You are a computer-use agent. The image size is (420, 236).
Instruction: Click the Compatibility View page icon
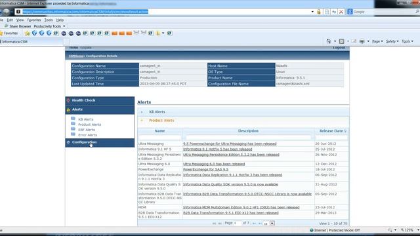tap(327, 12)
